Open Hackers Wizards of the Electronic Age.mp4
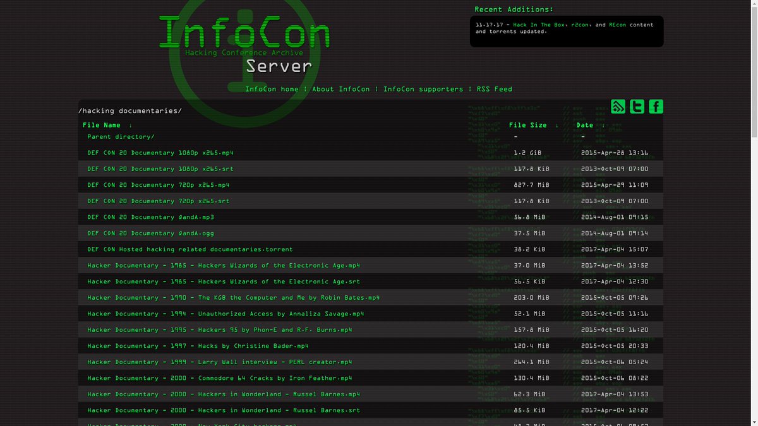 [223, 265]
